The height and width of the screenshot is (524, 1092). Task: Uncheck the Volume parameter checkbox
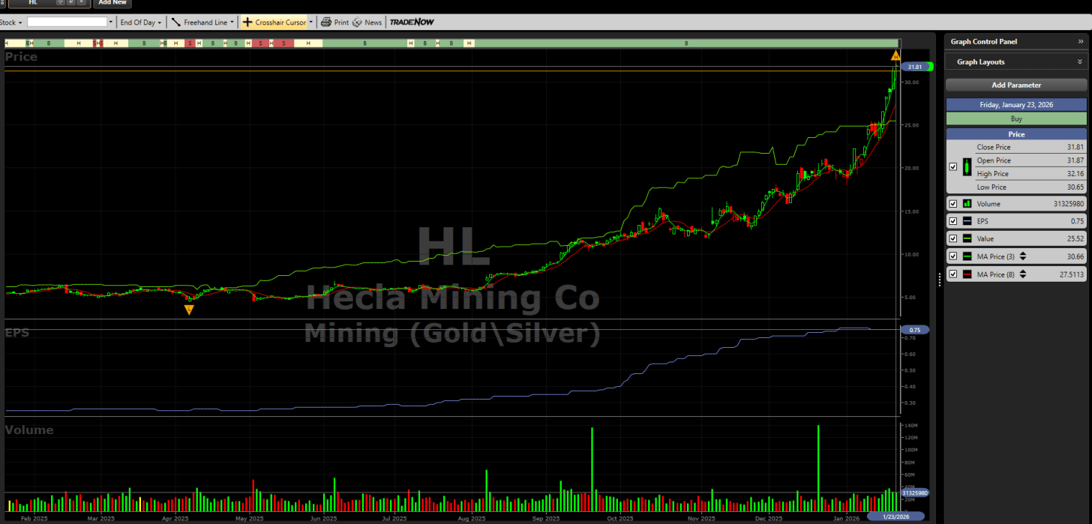pos(952,204)
